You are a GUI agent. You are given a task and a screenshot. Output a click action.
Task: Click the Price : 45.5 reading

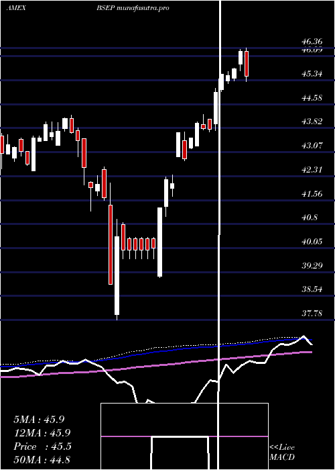tap(42, 446)
